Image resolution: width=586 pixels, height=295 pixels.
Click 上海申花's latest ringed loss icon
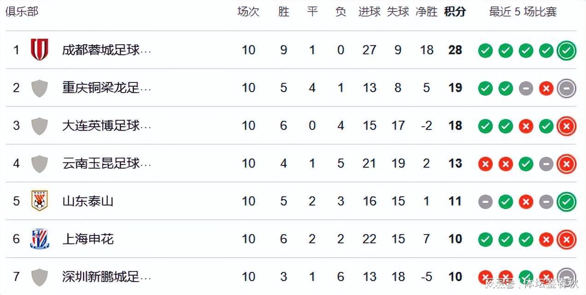(x=567, y=239)
